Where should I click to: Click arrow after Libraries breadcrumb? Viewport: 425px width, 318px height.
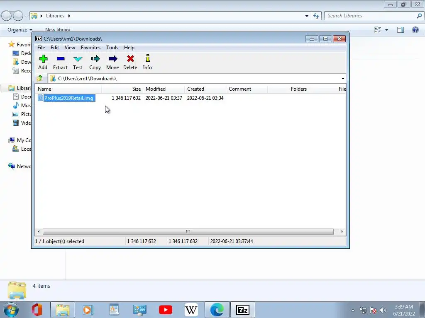[x=69, y=16]
